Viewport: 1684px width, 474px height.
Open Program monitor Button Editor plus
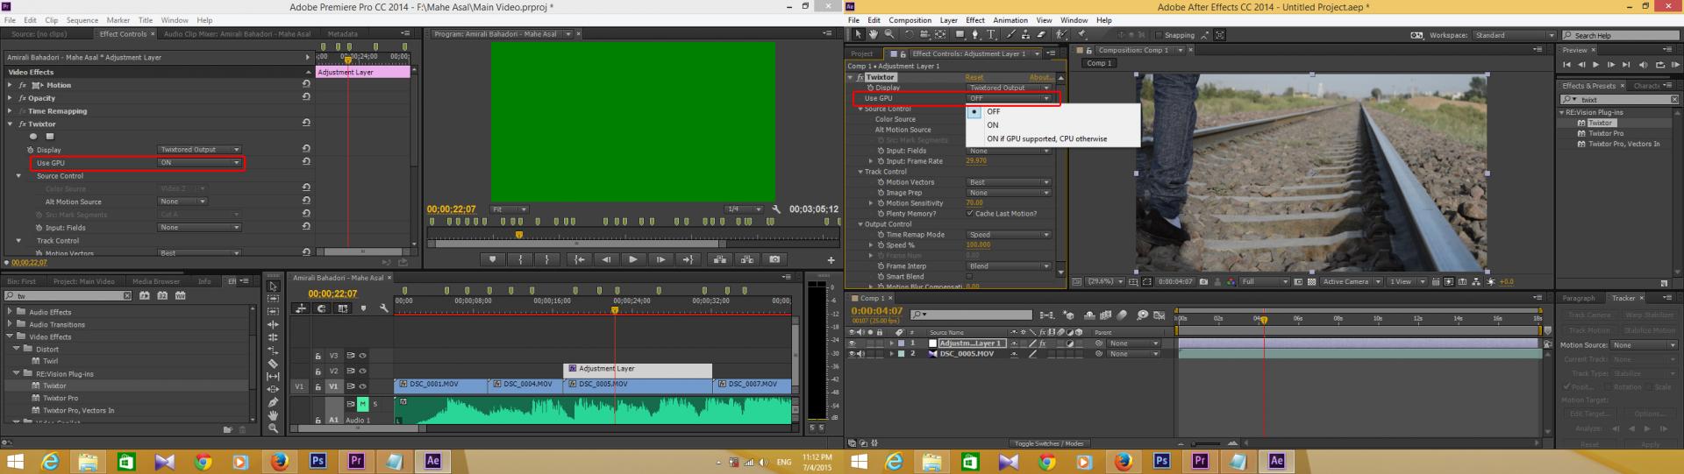click(831, 259)
